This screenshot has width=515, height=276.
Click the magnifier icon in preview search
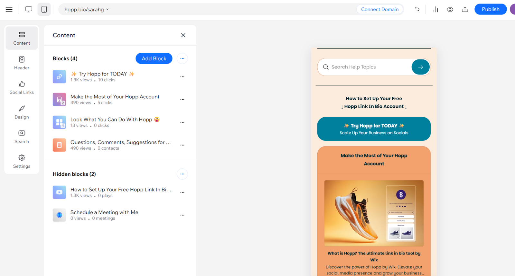pos(326,67)
